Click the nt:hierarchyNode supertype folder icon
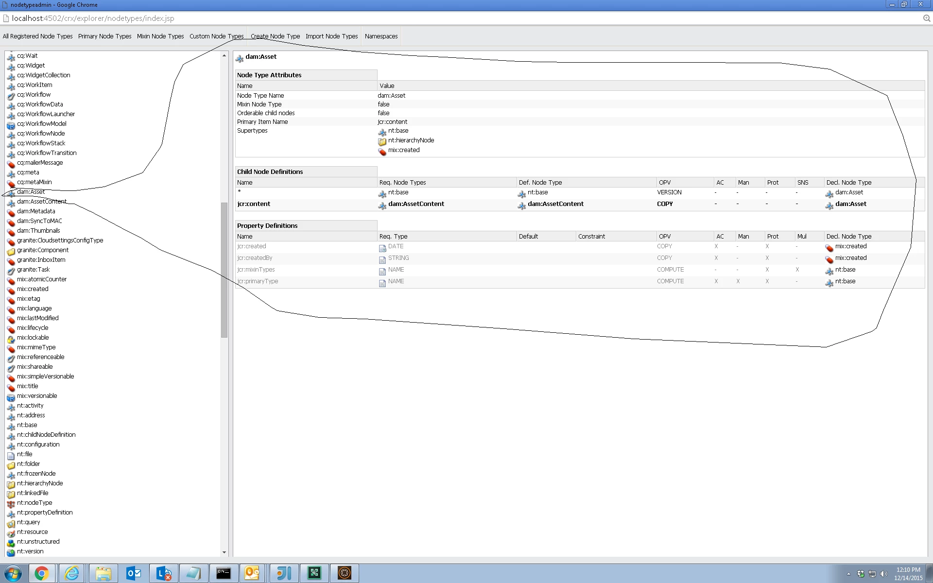This screenshot has width=933, height=583. pos(382,141)
